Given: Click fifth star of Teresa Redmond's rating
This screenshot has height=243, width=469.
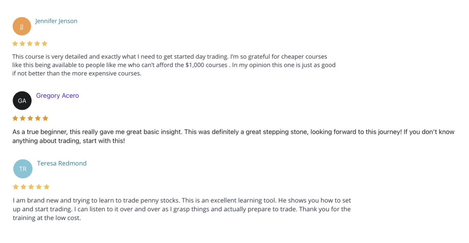Looking at the screenshot, I should (46, 187).
